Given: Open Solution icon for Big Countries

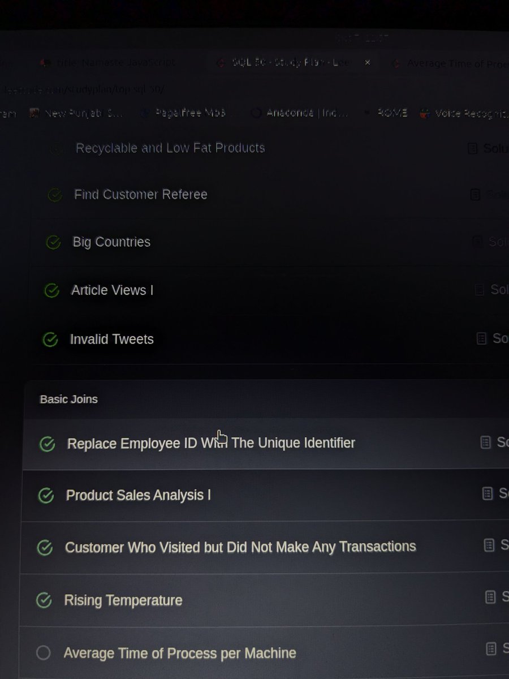Looking at the screenshot, I should pyautogui.click(x=477, y=242).
